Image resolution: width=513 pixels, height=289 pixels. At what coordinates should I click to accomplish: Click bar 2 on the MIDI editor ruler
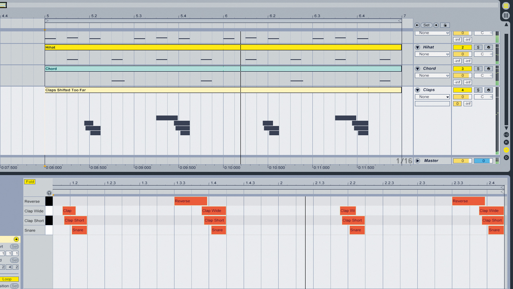281,183
